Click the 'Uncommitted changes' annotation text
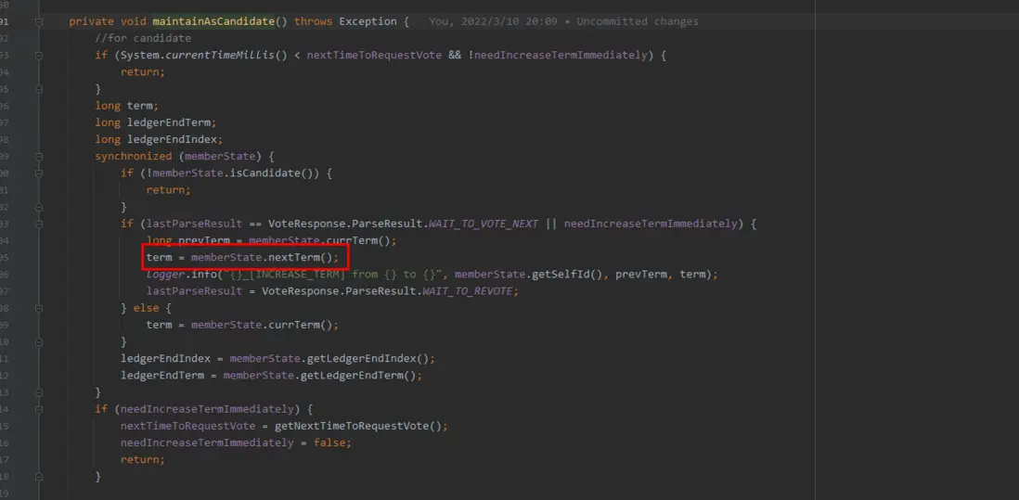 (x=638, y=21)
